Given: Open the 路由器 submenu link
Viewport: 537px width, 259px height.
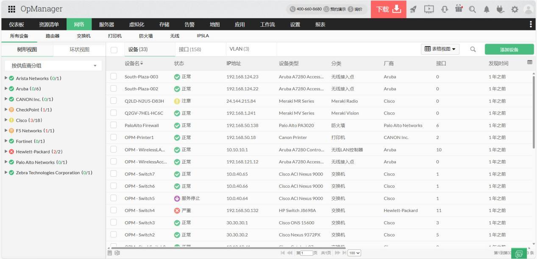Looking at the screenshot, I should click(53, 36).
